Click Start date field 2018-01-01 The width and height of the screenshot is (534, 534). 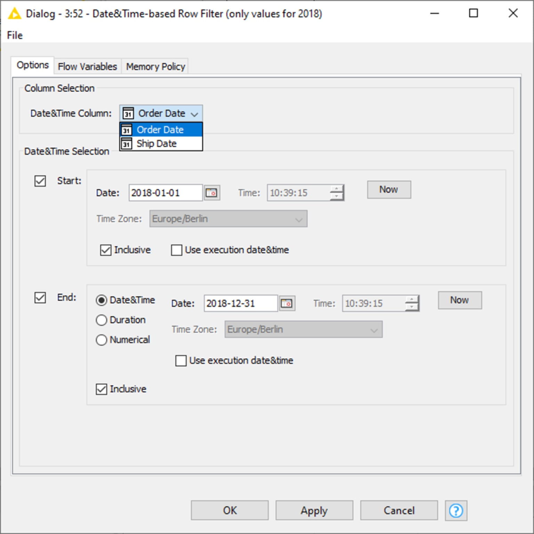[165, 193]
